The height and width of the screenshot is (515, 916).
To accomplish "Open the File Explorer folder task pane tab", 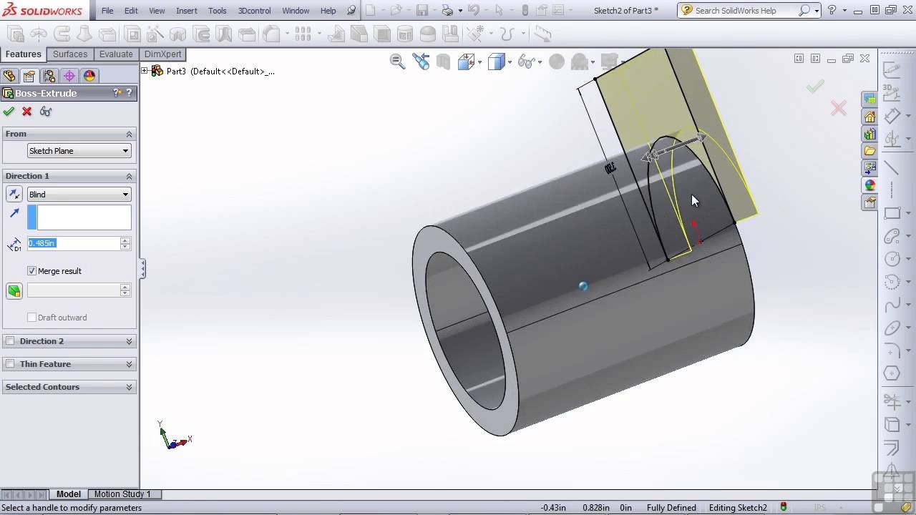I will click(x=870, y=151).
